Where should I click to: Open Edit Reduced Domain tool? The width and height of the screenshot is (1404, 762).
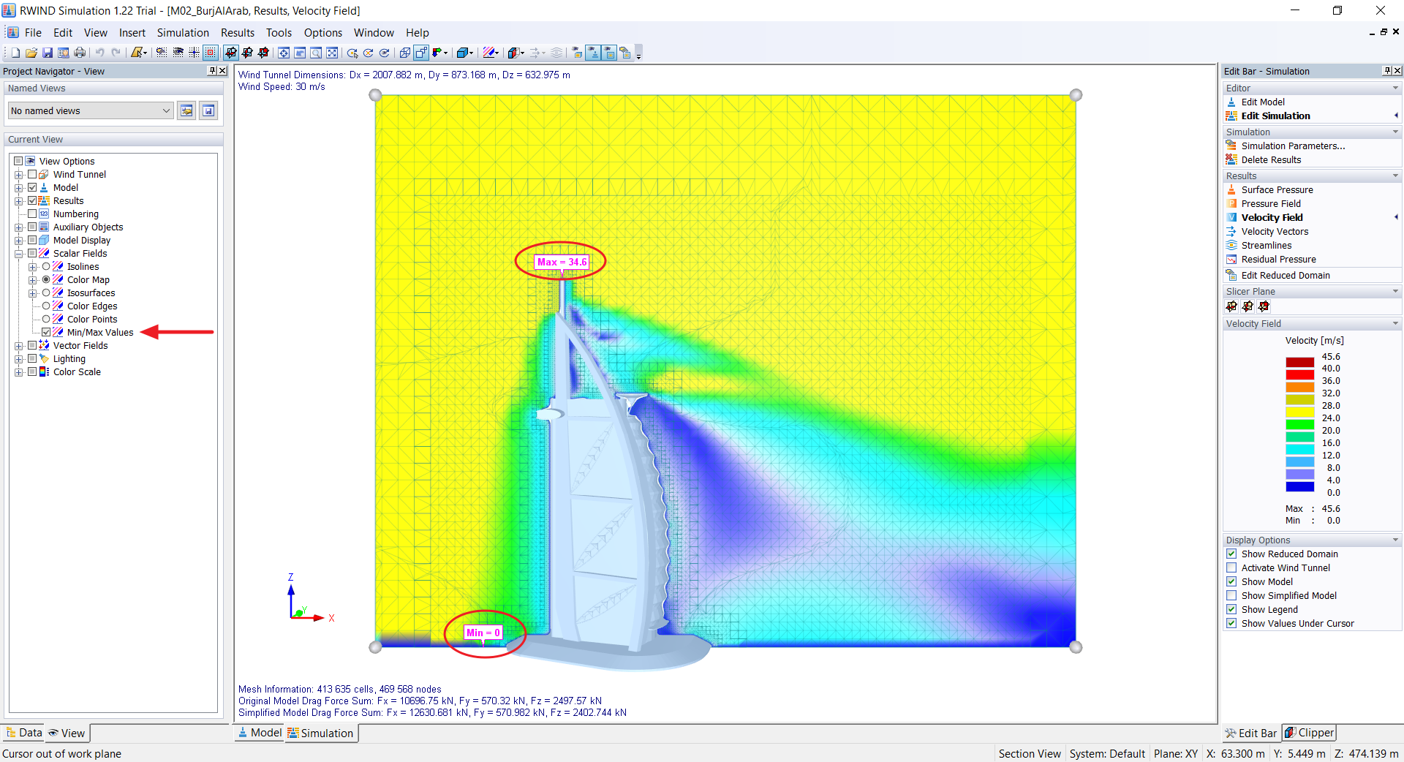point(1284,275)
